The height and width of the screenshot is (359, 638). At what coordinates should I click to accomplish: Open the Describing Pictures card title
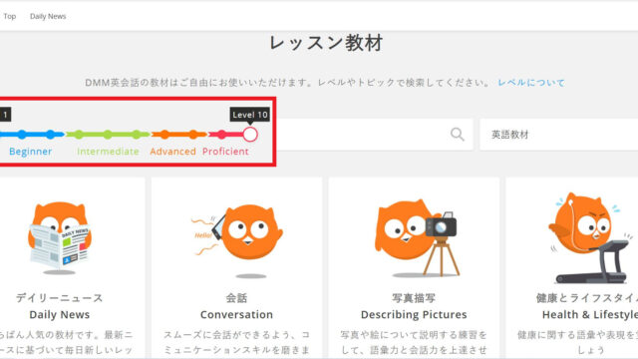[414, 315]
